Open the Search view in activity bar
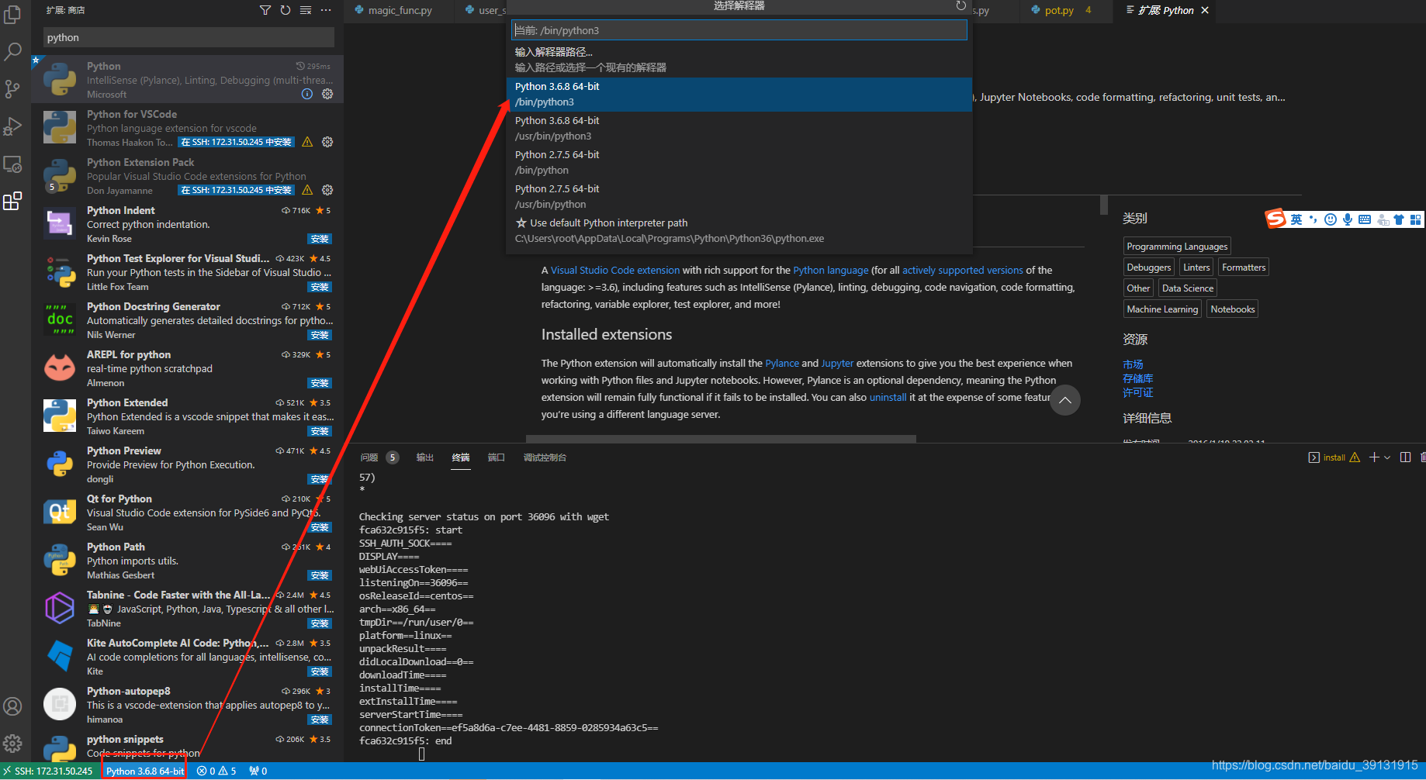 coord(12,52)
